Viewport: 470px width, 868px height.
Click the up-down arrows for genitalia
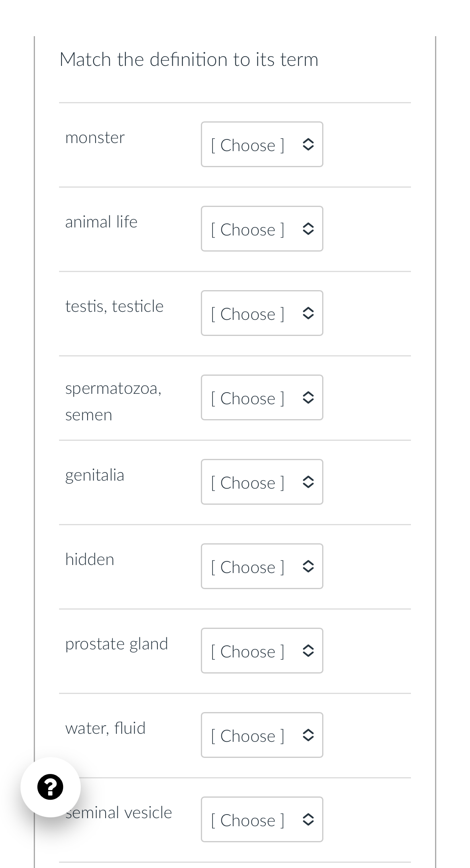click(x=308, y=482)
